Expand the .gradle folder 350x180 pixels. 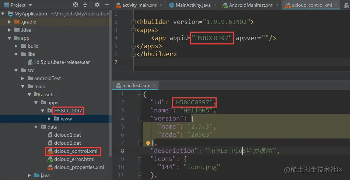[x=9, y=22]
